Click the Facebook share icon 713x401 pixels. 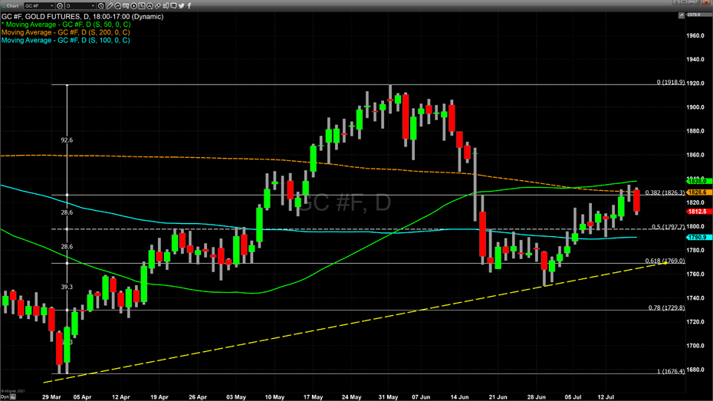coord(189,6)
